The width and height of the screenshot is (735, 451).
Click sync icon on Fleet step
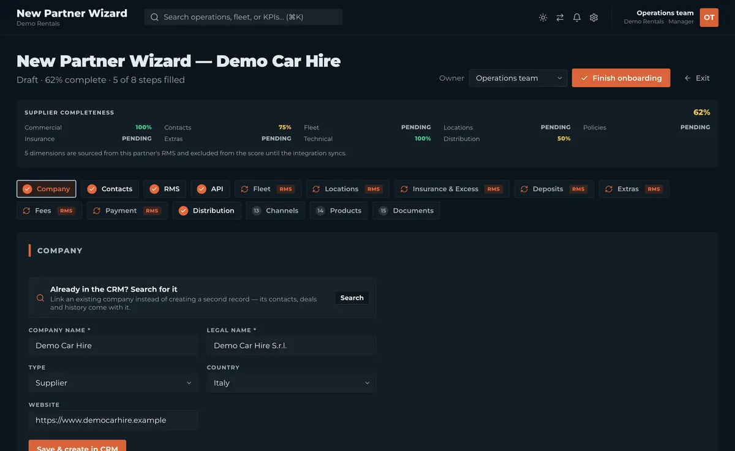coord(245,189)
